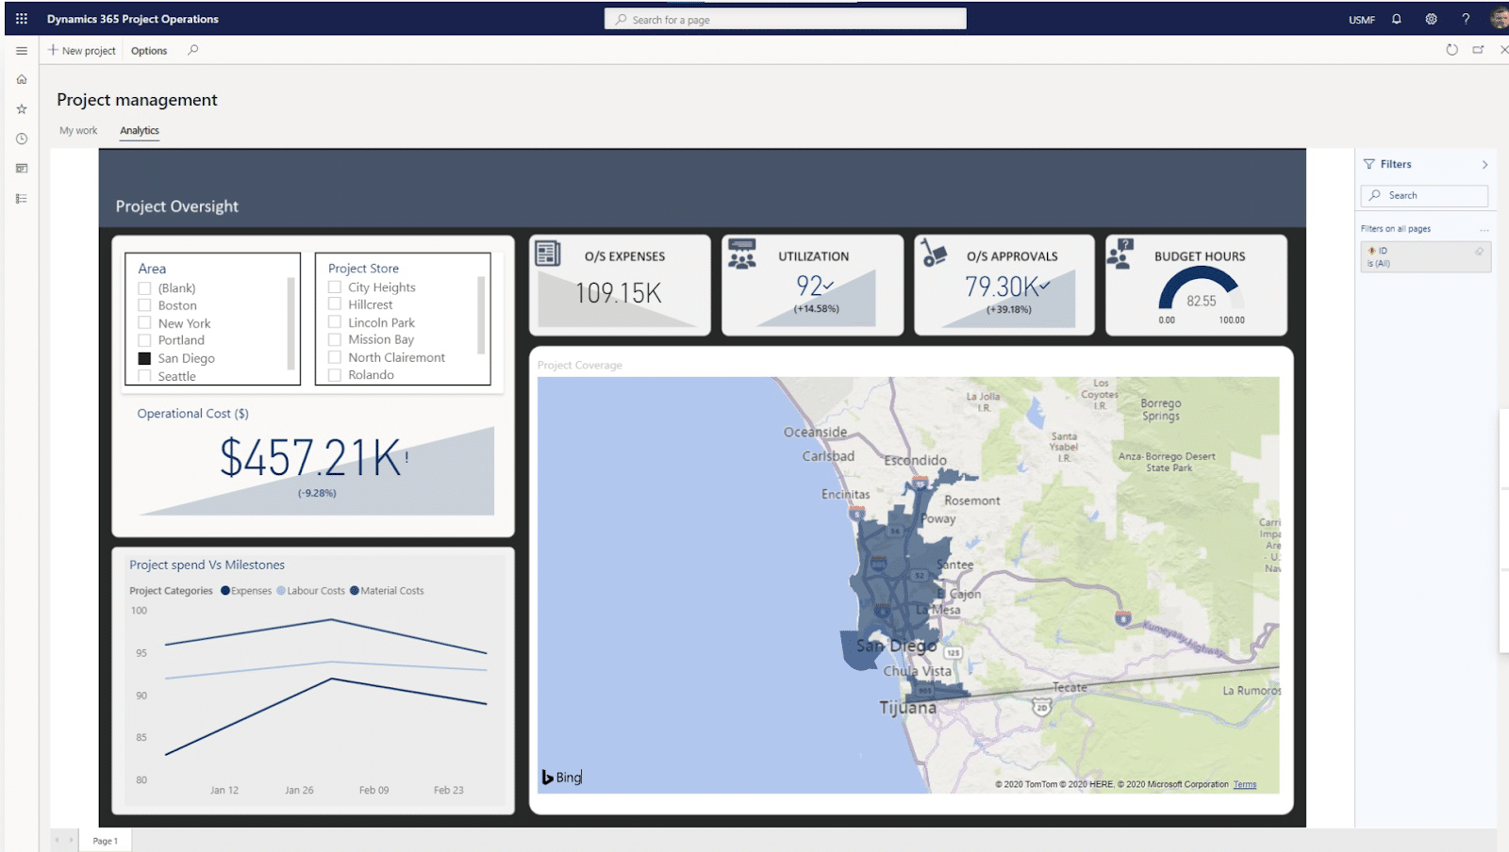The image size is (1509, 852).
Task: Uncheck the San Diego area checkbox
Action: [x=144, y=358]
